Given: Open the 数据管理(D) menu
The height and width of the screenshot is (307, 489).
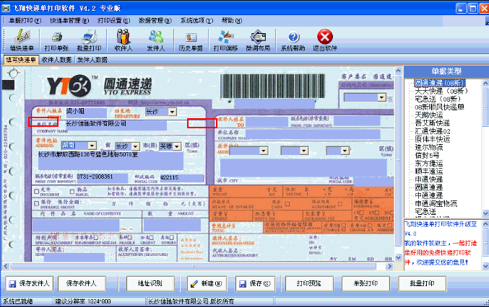Looking at the screenshot, I should coord(155,20).
